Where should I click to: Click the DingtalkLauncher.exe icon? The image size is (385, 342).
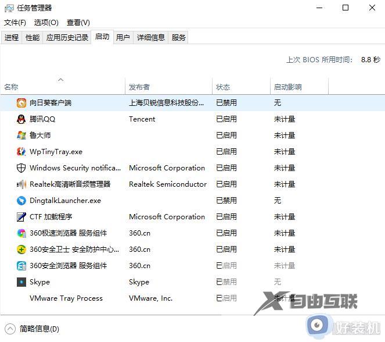click(21, 201)
